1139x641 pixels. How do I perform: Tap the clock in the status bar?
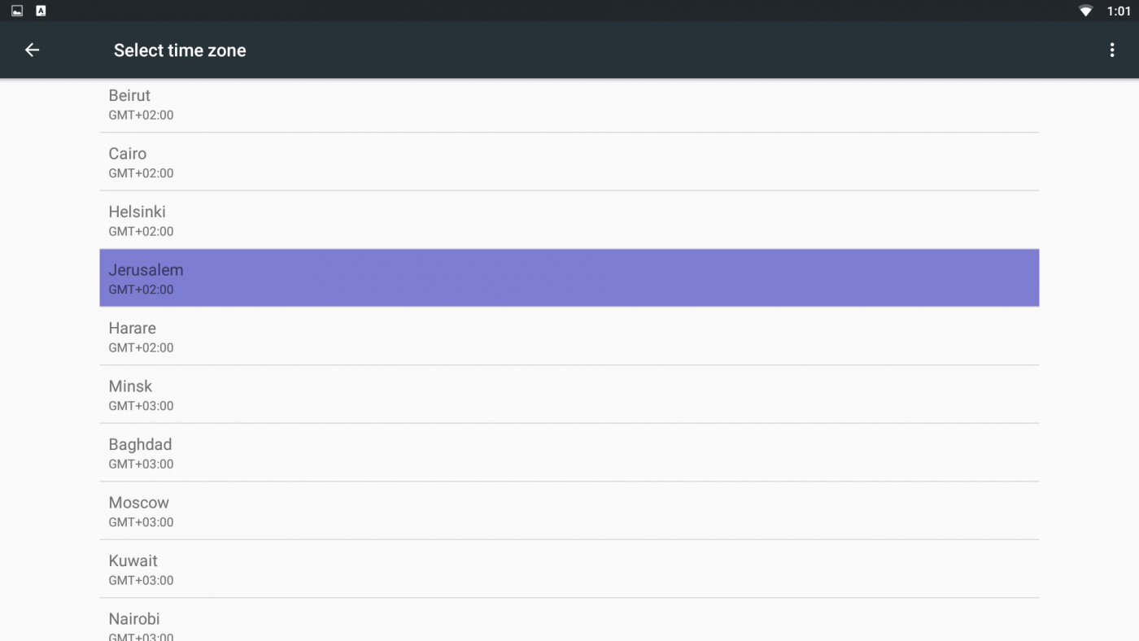tap(1119, 11)
